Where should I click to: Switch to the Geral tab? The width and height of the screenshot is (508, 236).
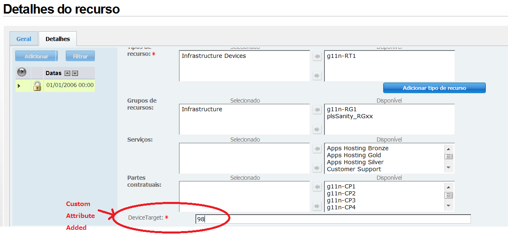coord(24,39)
